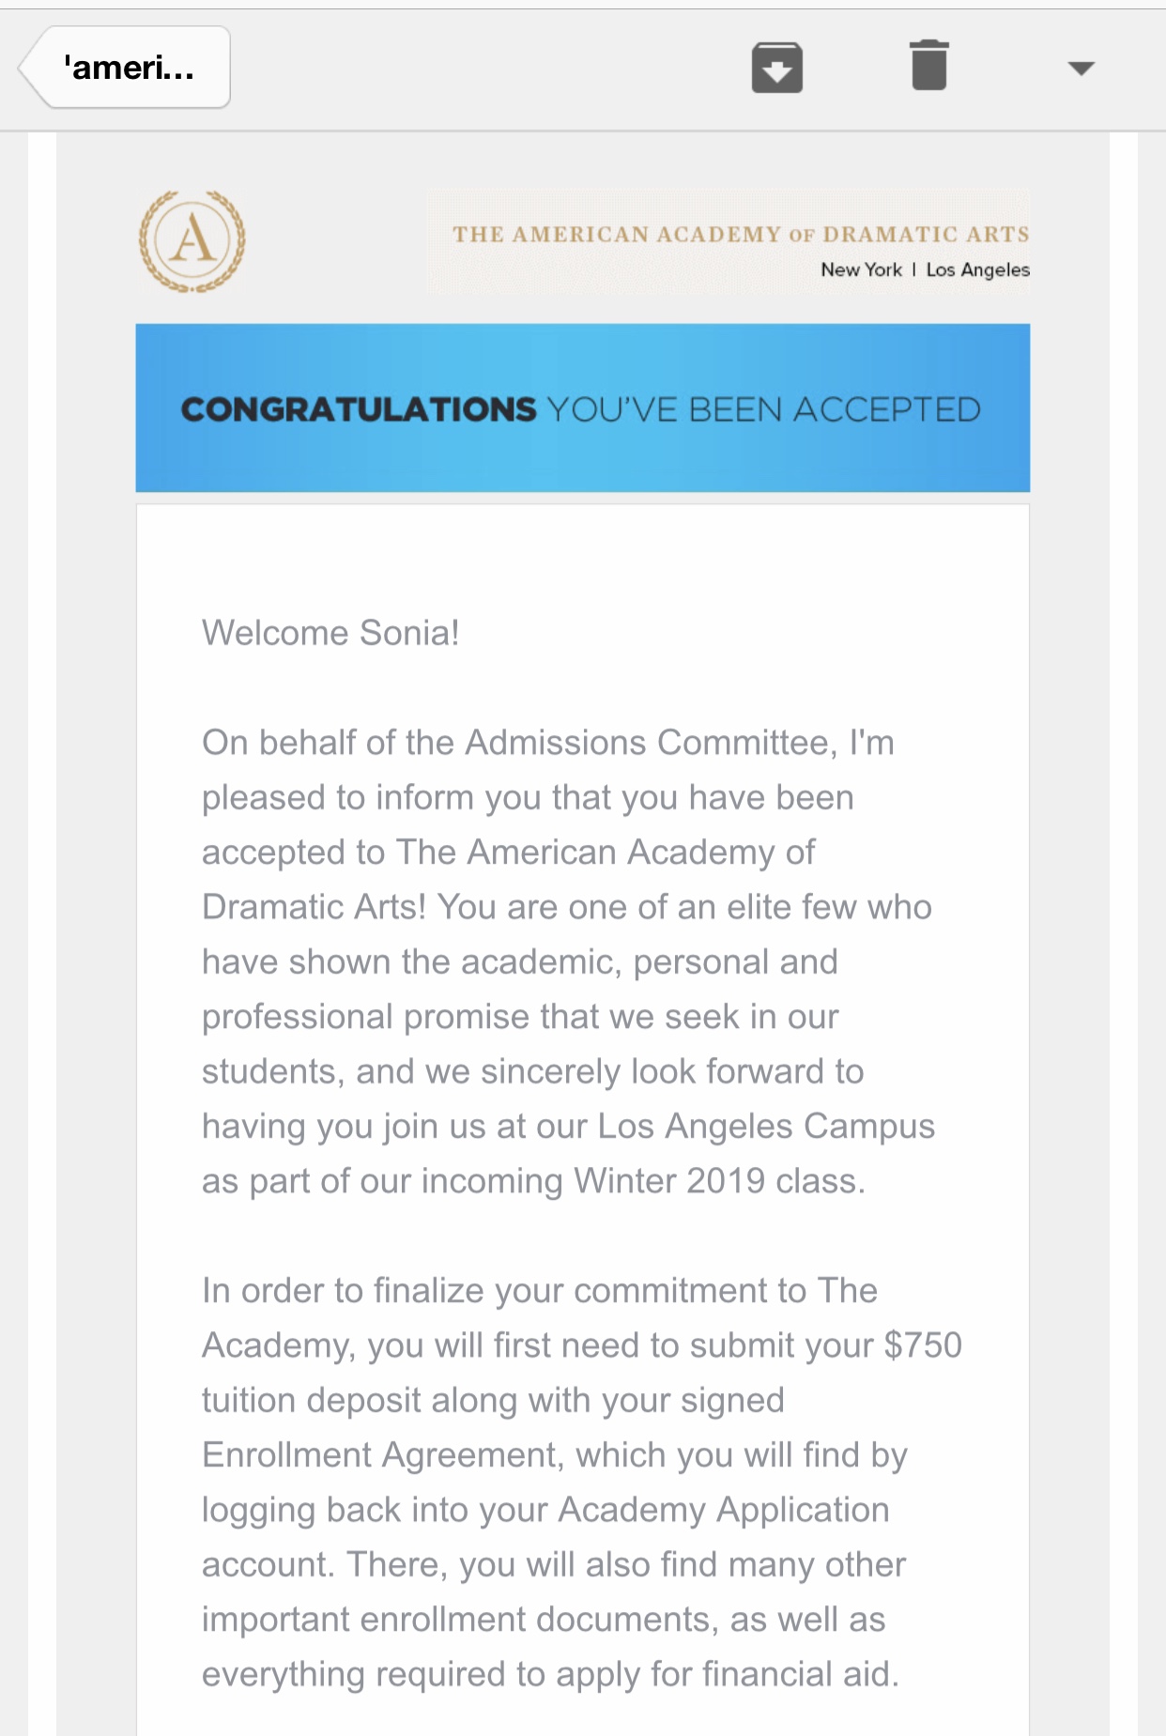Click 'The American Academy of' in the paragraph
This screenshot has height=1736, width=1166.
coord(606,853)
